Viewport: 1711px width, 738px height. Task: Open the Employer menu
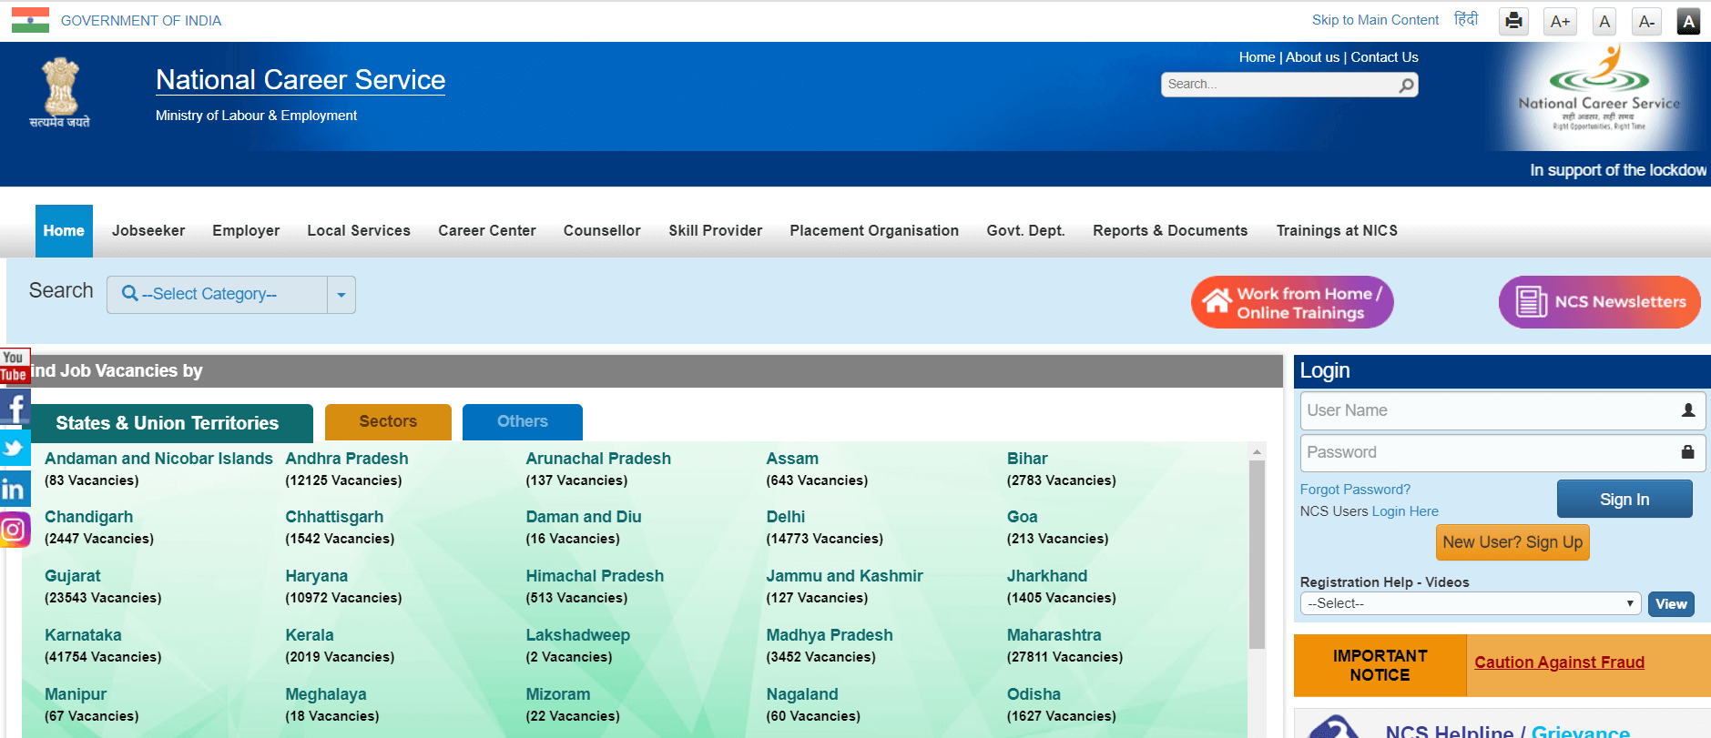pos(246,231)
